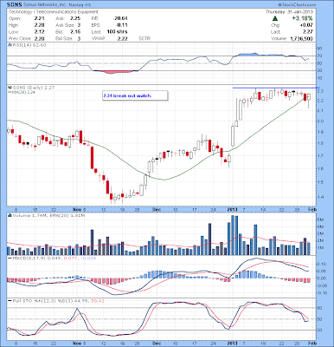The image size is (334, 347).
Task: Select the SONS ticker symbol heading
Action: click(x=13, y=5)
